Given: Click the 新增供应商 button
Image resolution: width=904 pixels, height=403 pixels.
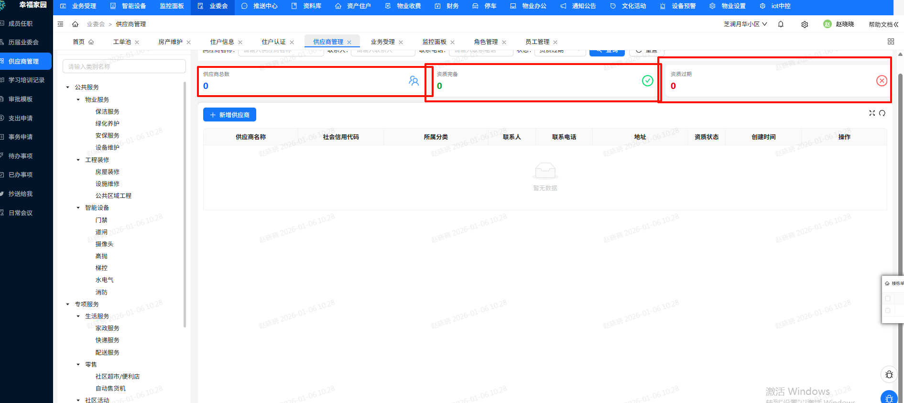Looking at the screenshot, I should (x=229, y=115).
